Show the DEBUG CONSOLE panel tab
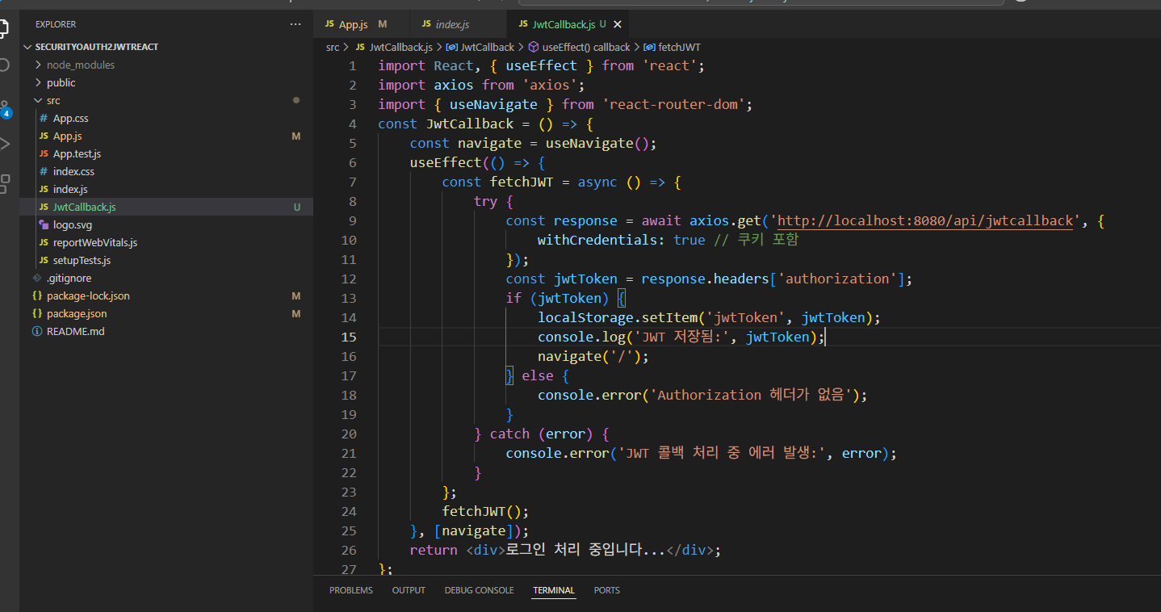1161x612 pixels. coord(479,590)
